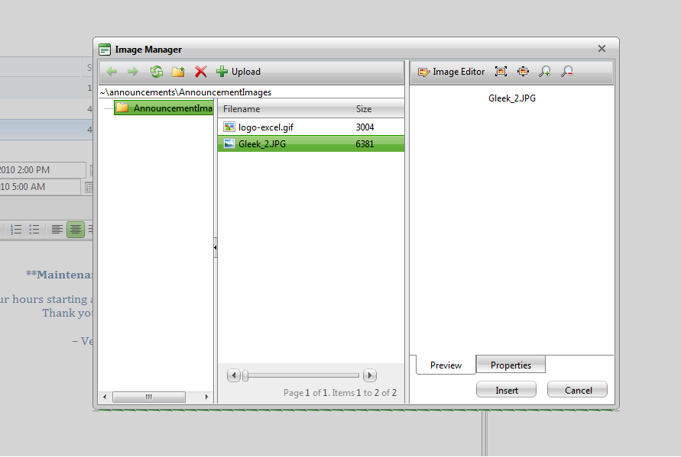
Task: Click the Forward arrow in Image Manager toolbar
Action: (x=132, y=72)
